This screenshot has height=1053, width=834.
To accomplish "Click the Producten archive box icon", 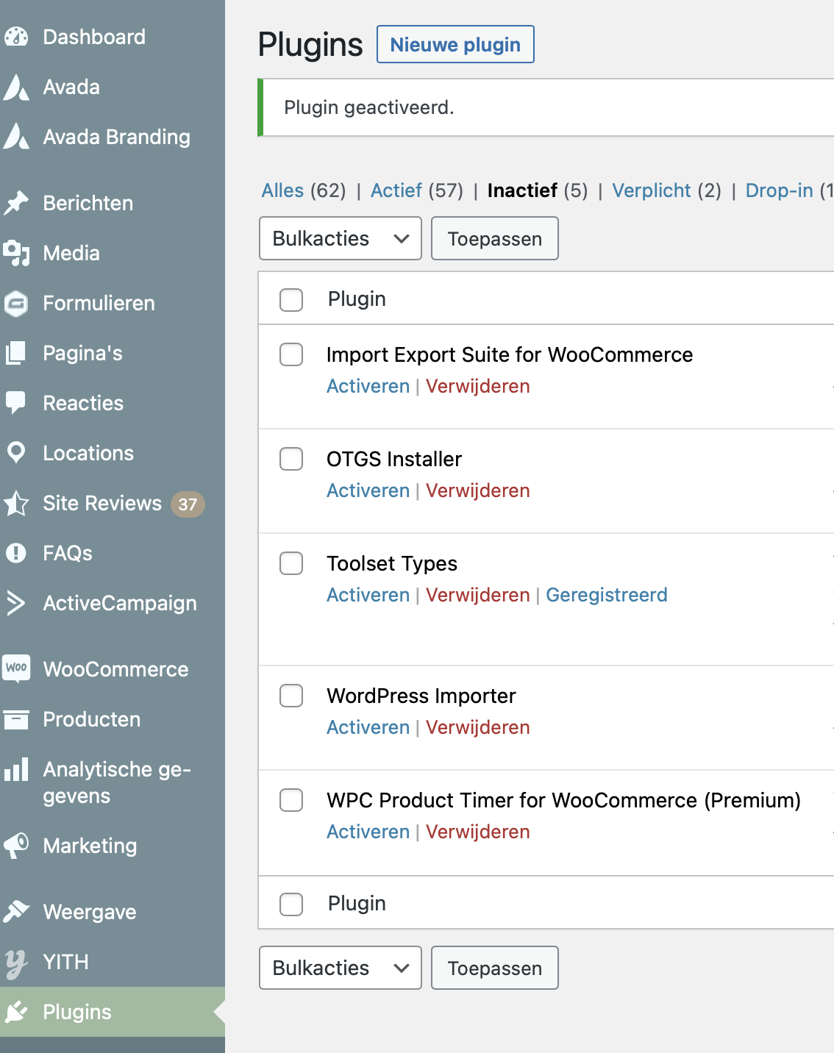I will [15, 719].
